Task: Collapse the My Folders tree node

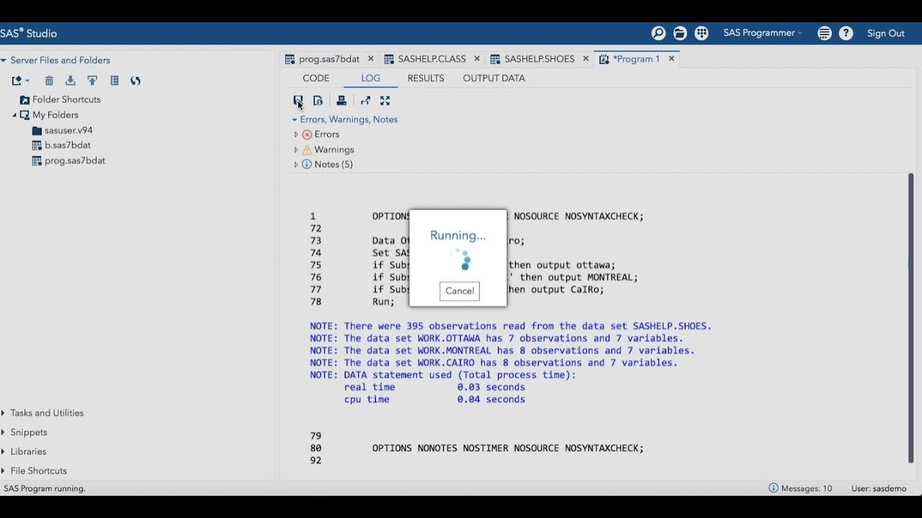Action: [14, 115]
